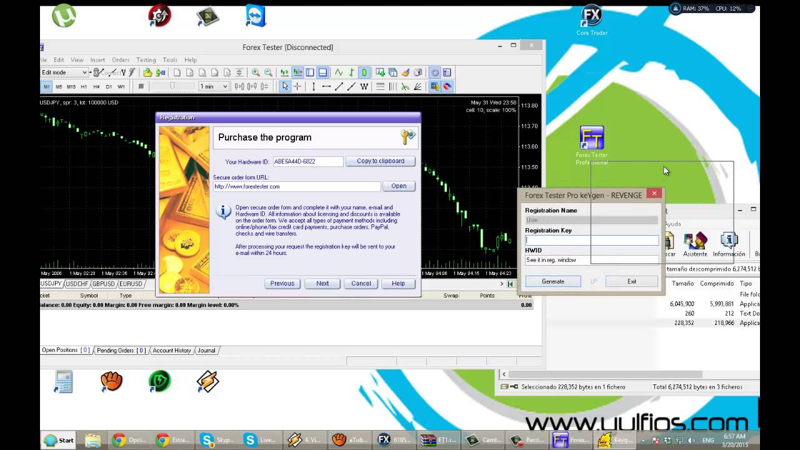The width and height of the screenshot is (800, 450).
Task: Open the 1 min interval dropdown
Action: click(214, 86)
